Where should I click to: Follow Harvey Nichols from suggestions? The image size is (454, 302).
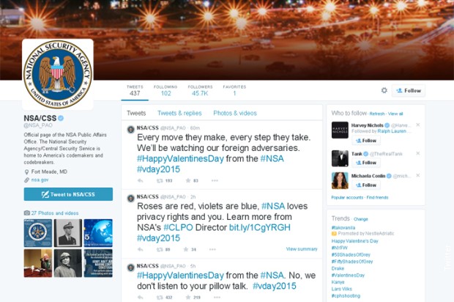coord(365,140)
